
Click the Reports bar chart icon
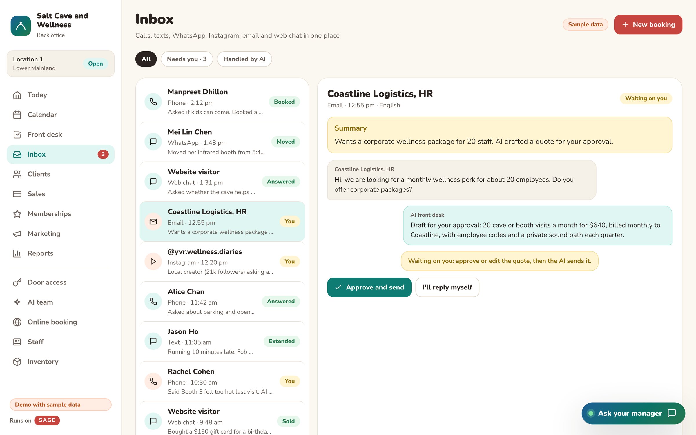17,253
